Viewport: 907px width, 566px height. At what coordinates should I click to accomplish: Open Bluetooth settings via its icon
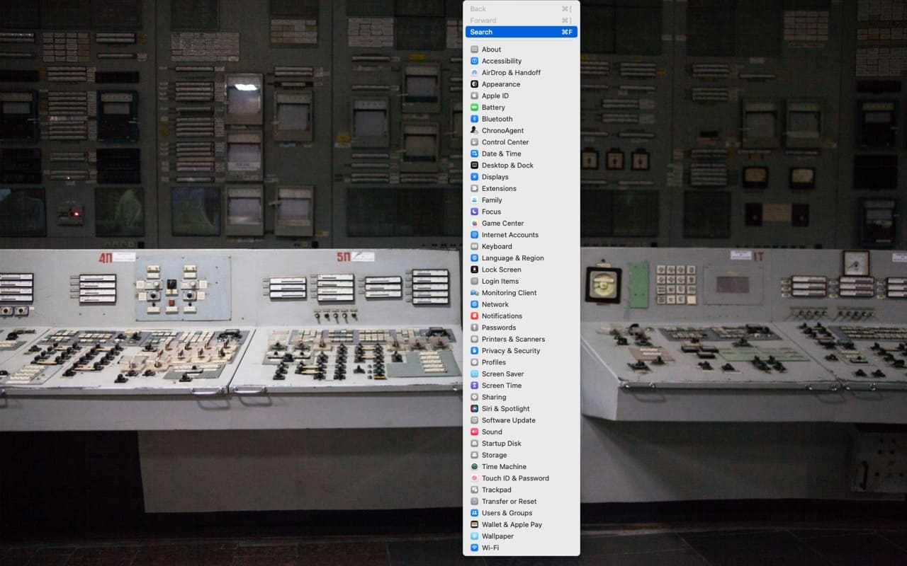point(473,119)
